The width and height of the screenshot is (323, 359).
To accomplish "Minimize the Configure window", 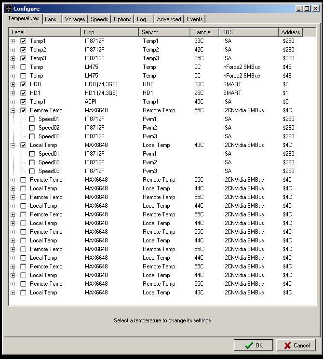I will [x=299, y=9].
